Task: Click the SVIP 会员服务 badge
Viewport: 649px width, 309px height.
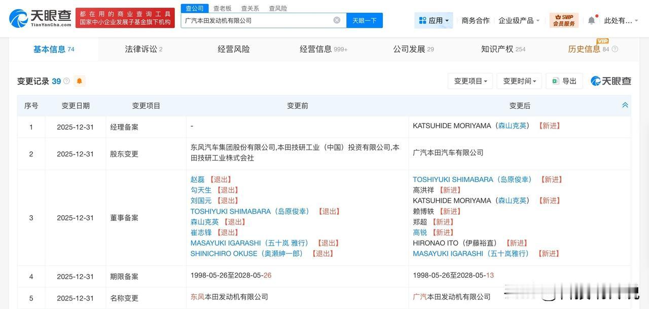Action: pyautogui.click(x=564, y=20)
